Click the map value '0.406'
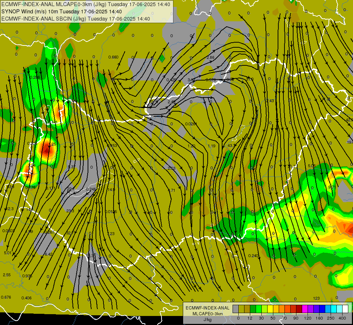The width and height of the screenshot is (353, 325). (27, 298)
